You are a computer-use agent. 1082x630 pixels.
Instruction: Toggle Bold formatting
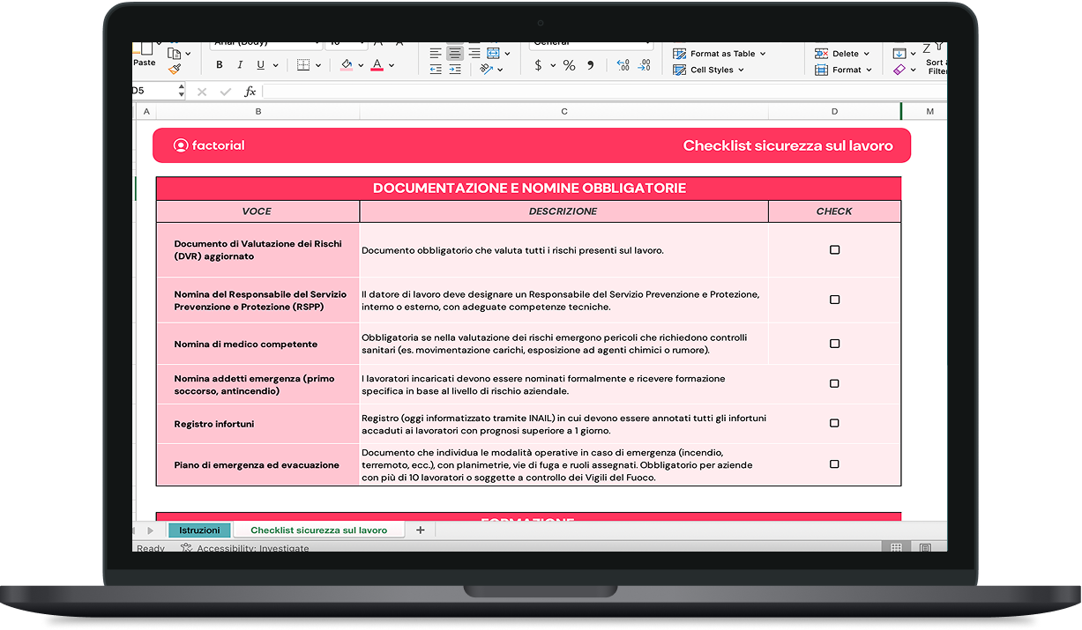click(x=219, y=65)
